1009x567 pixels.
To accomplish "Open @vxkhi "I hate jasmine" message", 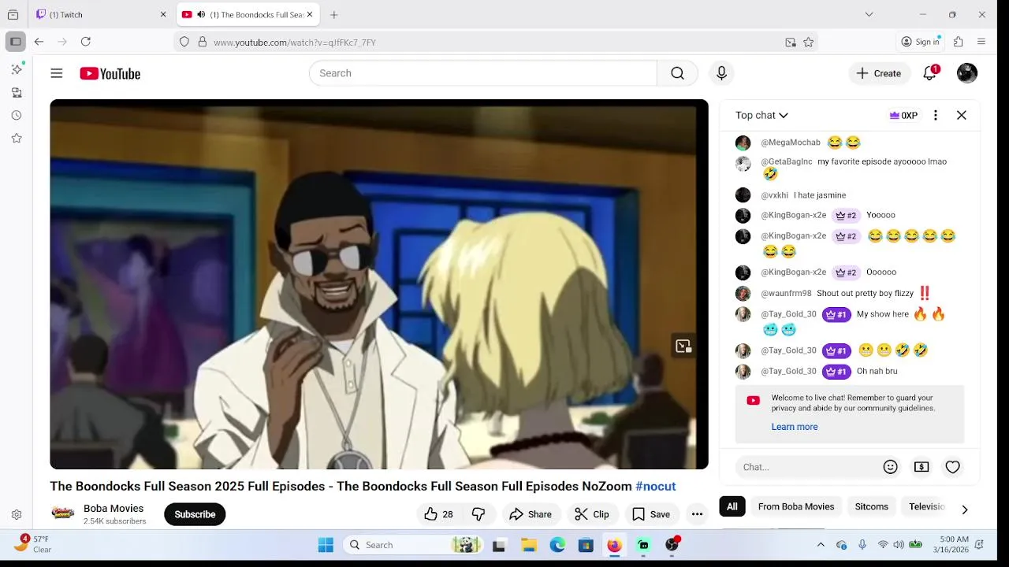I will [x=850, y=195].
